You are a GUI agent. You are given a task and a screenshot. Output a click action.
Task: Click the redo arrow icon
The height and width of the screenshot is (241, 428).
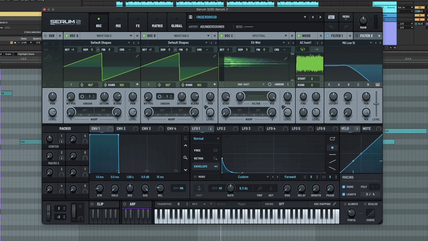tap(346, 27)
